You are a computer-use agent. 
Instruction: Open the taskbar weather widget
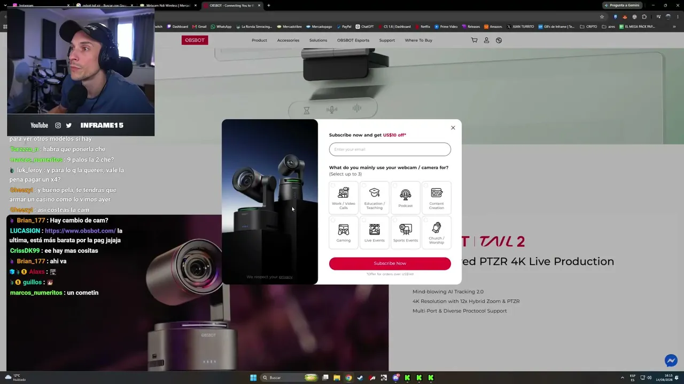pos(15,378)
